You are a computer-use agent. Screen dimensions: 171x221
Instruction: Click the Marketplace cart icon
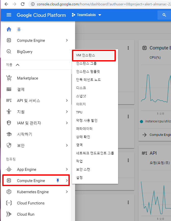[x=9, y=78]
